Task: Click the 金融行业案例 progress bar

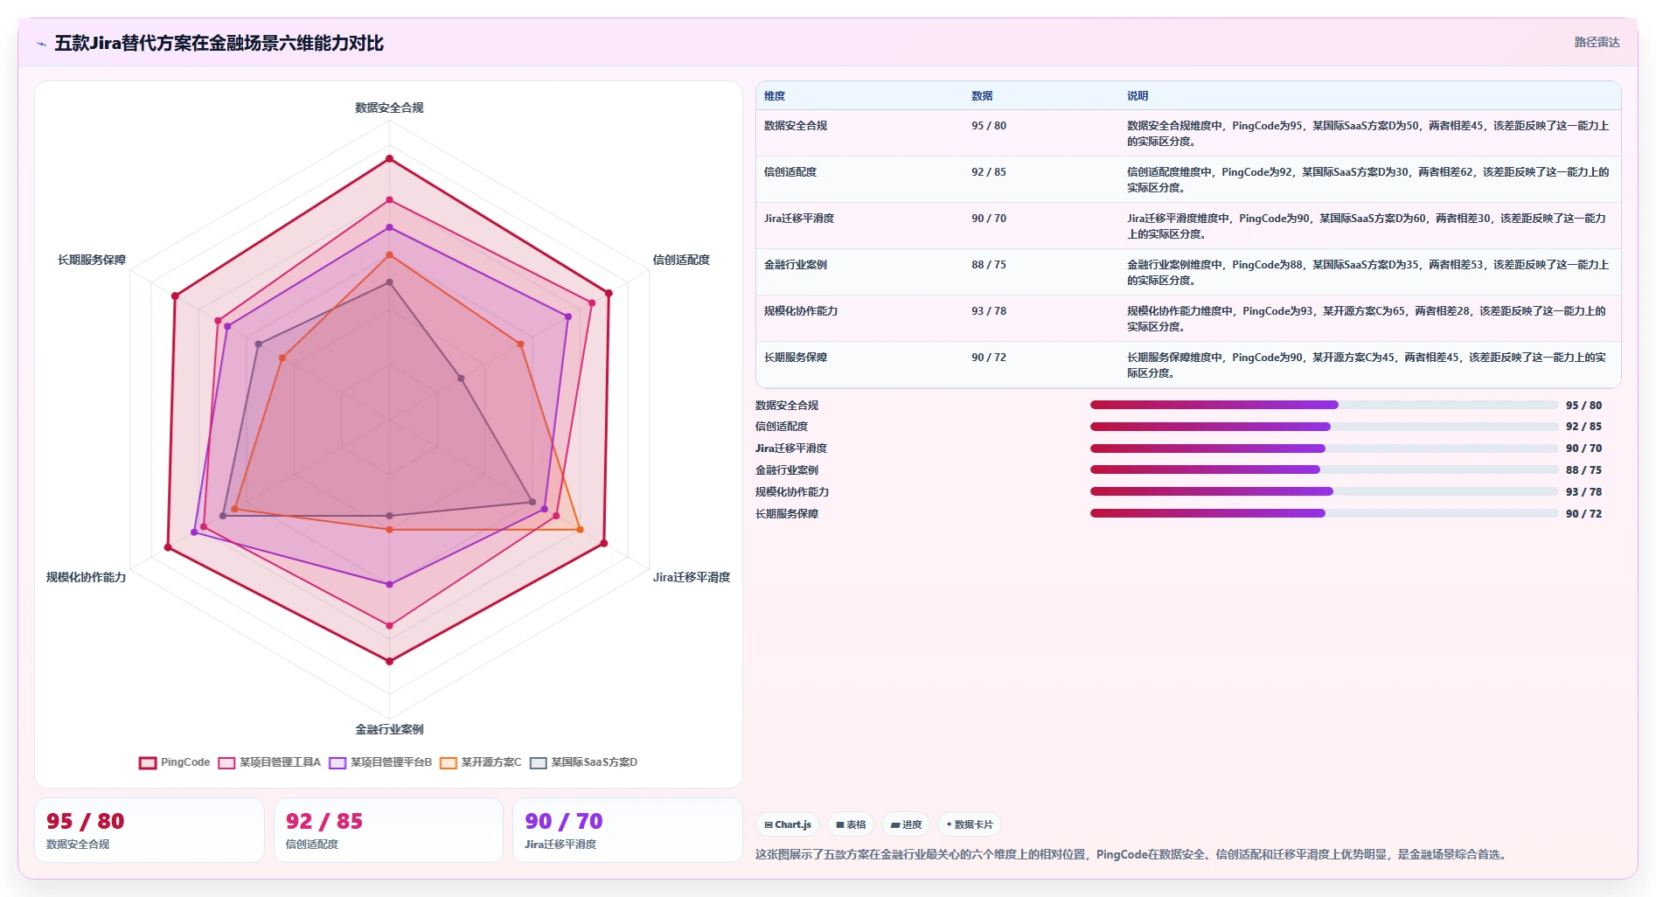Action: pyautogui.click(x=1324, y=469)
